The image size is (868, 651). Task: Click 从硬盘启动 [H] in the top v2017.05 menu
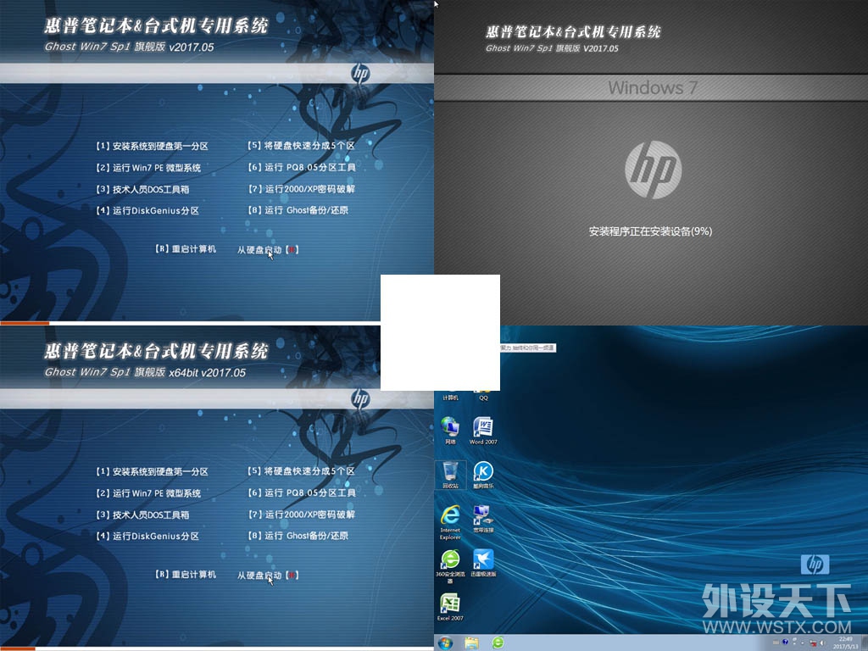pyautogui.click(x=268, y=250)
